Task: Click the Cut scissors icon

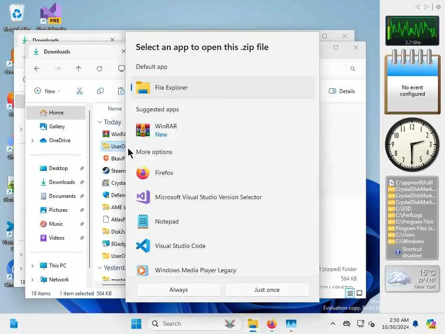Action: click(x=80, y=91)
